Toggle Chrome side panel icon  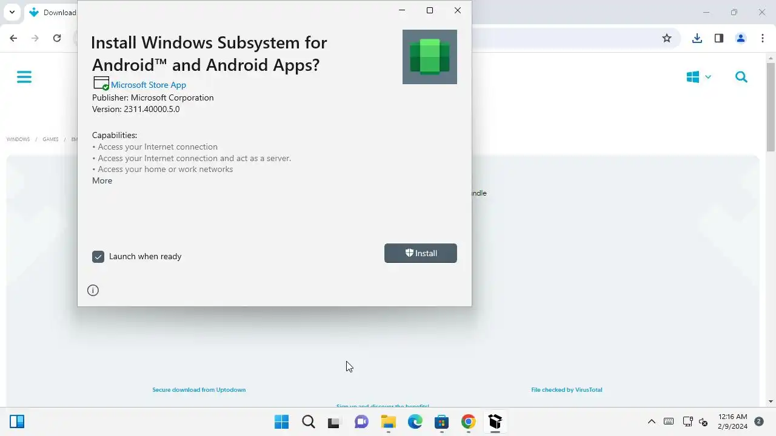point(719,38)
